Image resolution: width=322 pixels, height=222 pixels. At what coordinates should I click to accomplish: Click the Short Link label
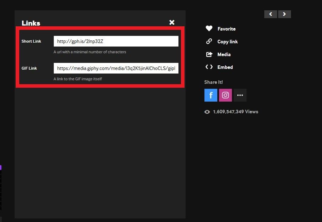(x=31, y=41)
